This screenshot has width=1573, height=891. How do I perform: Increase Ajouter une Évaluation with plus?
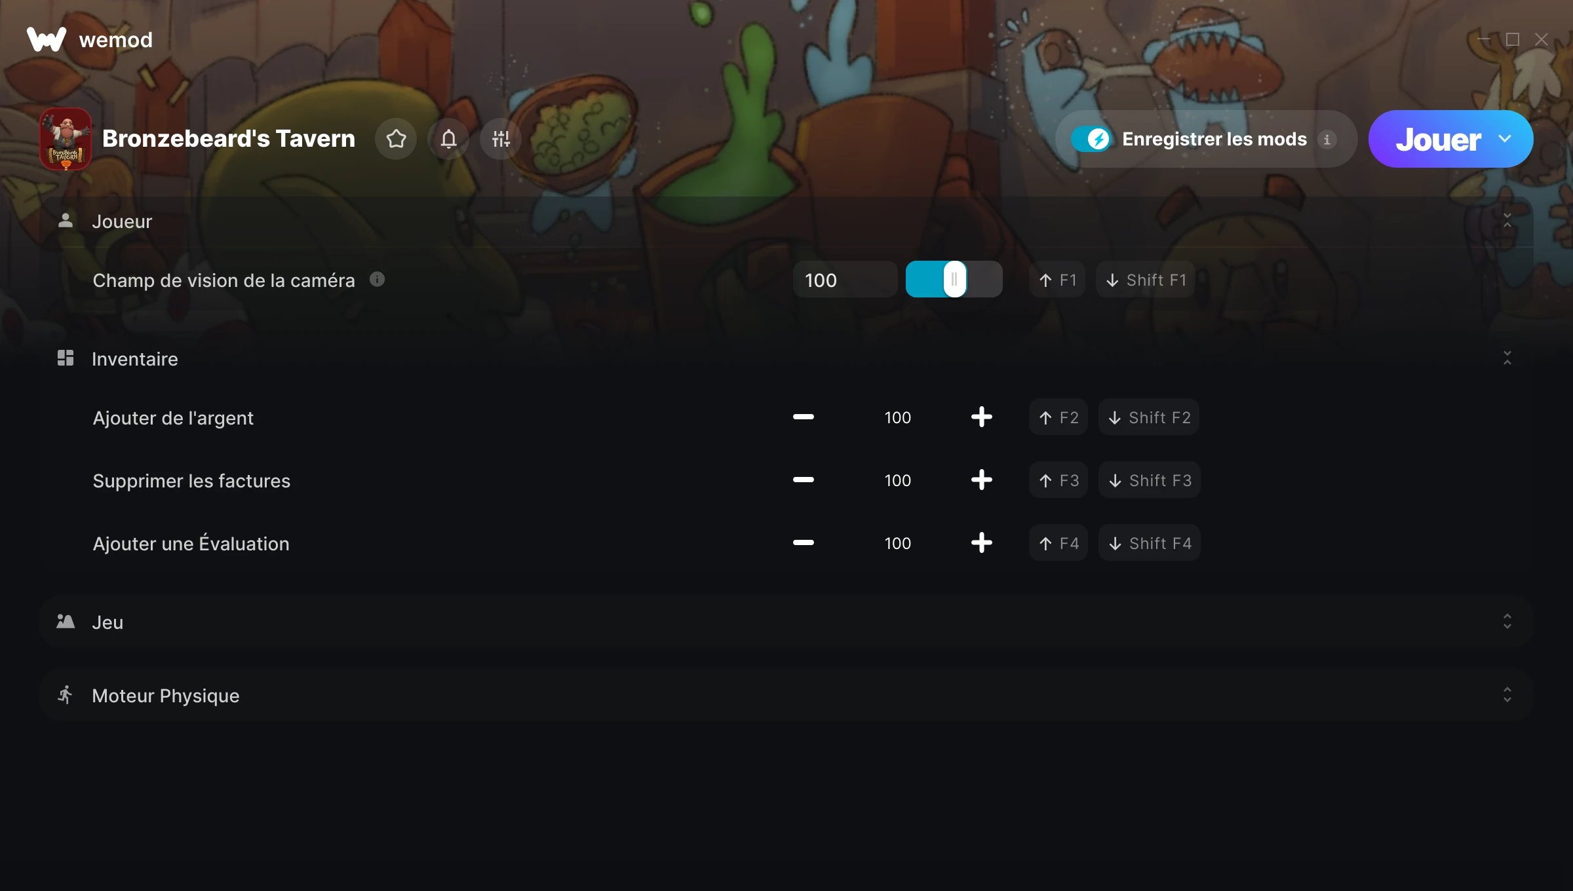981,543
